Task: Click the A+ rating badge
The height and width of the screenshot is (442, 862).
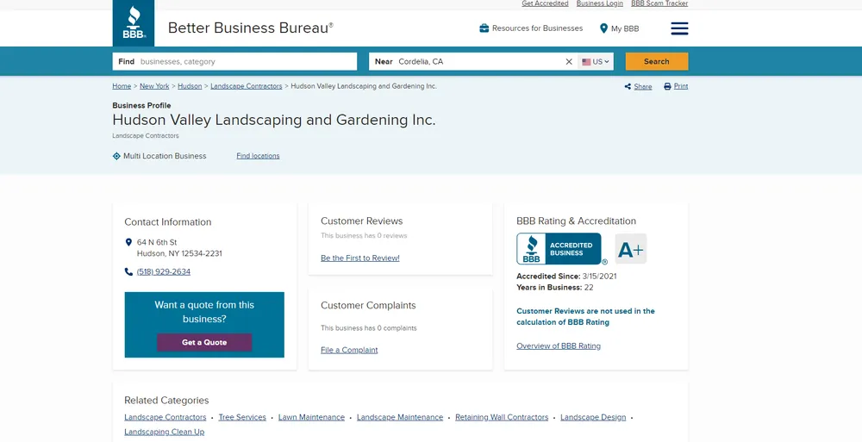Action: point(630,249)
